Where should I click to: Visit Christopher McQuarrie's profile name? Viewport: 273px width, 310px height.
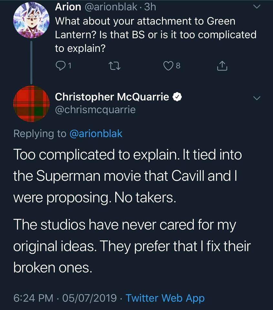[112, 97]
